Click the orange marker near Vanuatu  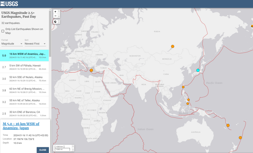pos(228,125)
